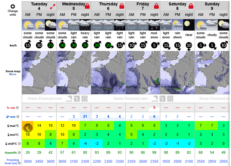Click the 21 mm rain value Wednesday night

(85, 117)
